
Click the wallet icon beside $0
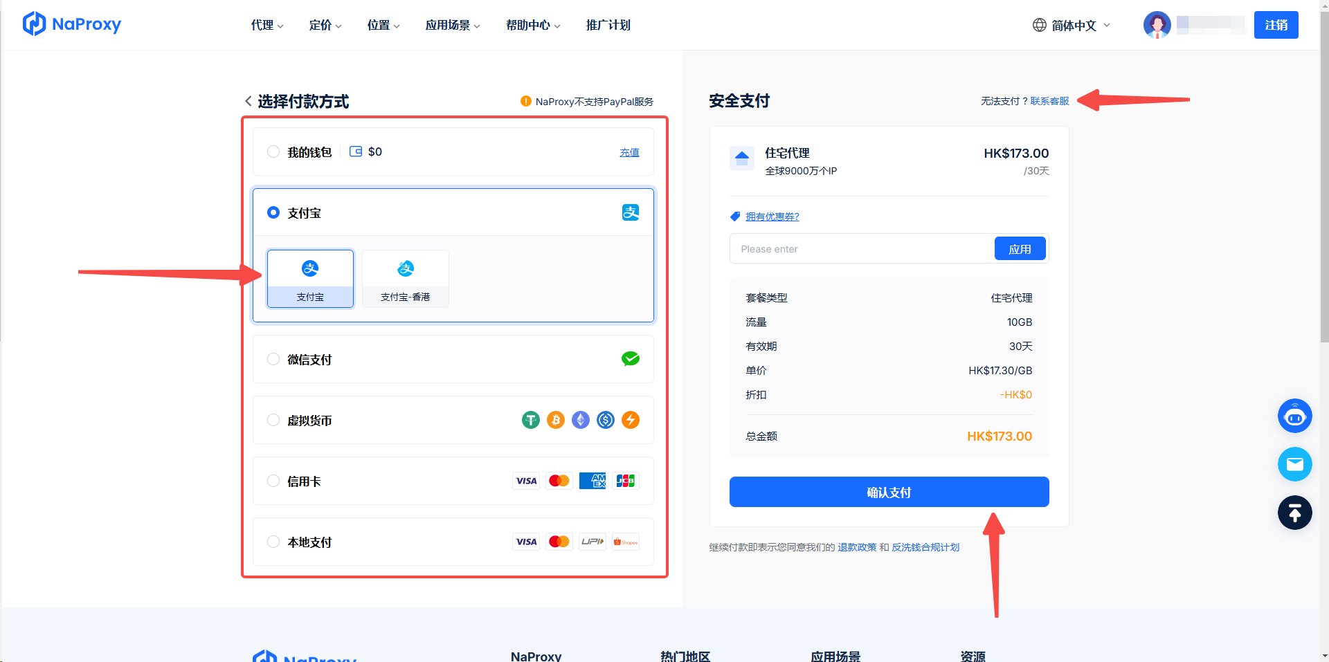pyautogui.click(x=356, y=151)
